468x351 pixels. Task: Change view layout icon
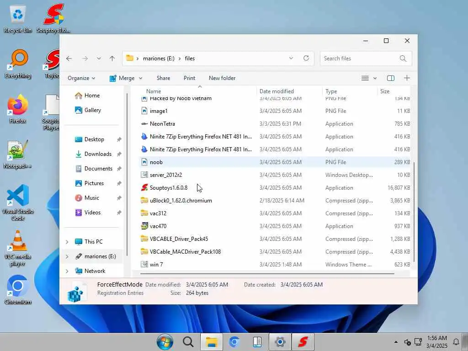(365, 78)
